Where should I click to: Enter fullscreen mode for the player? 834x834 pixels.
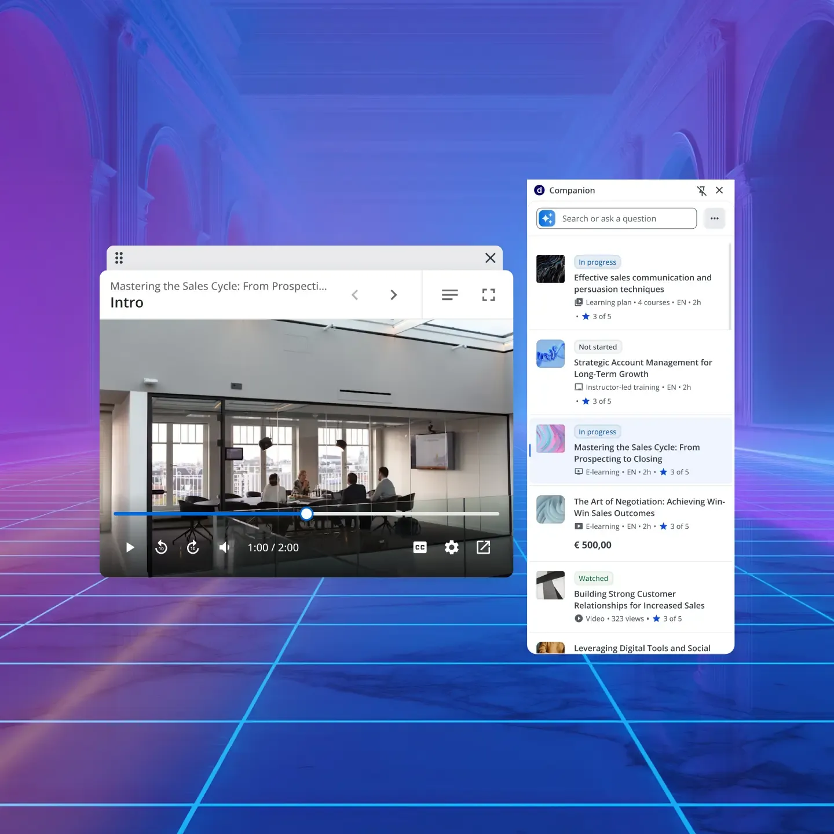[x=488, y=295]
